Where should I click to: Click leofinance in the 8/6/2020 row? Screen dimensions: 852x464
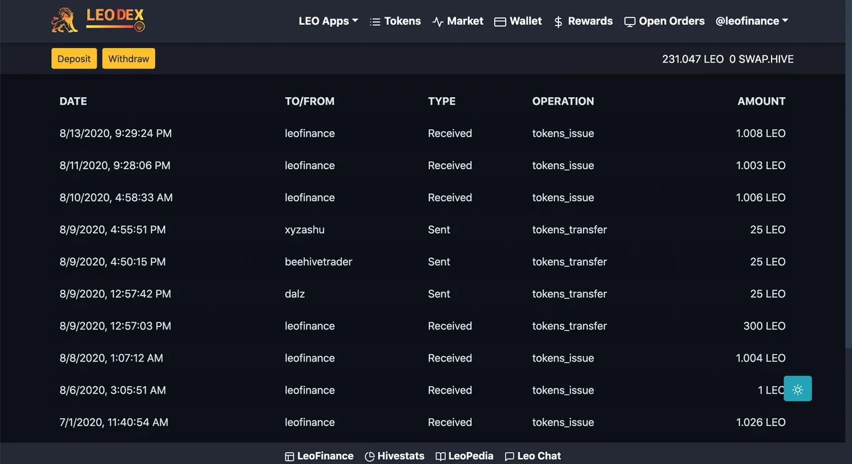point(310,390)
